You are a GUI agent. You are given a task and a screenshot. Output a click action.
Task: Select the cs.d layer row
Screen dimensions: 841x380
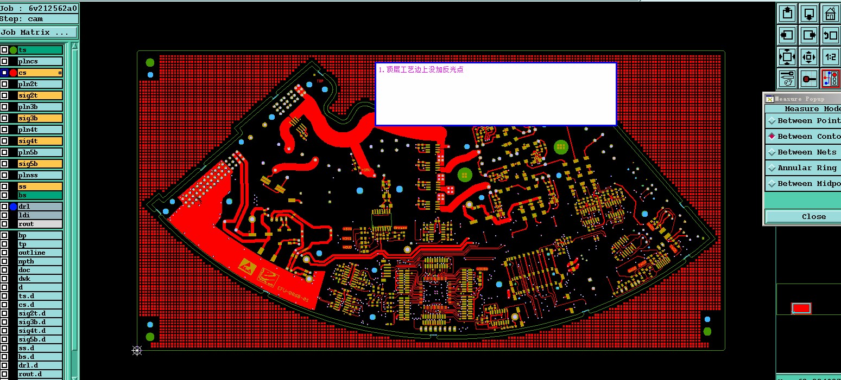(x=40, y=305)
